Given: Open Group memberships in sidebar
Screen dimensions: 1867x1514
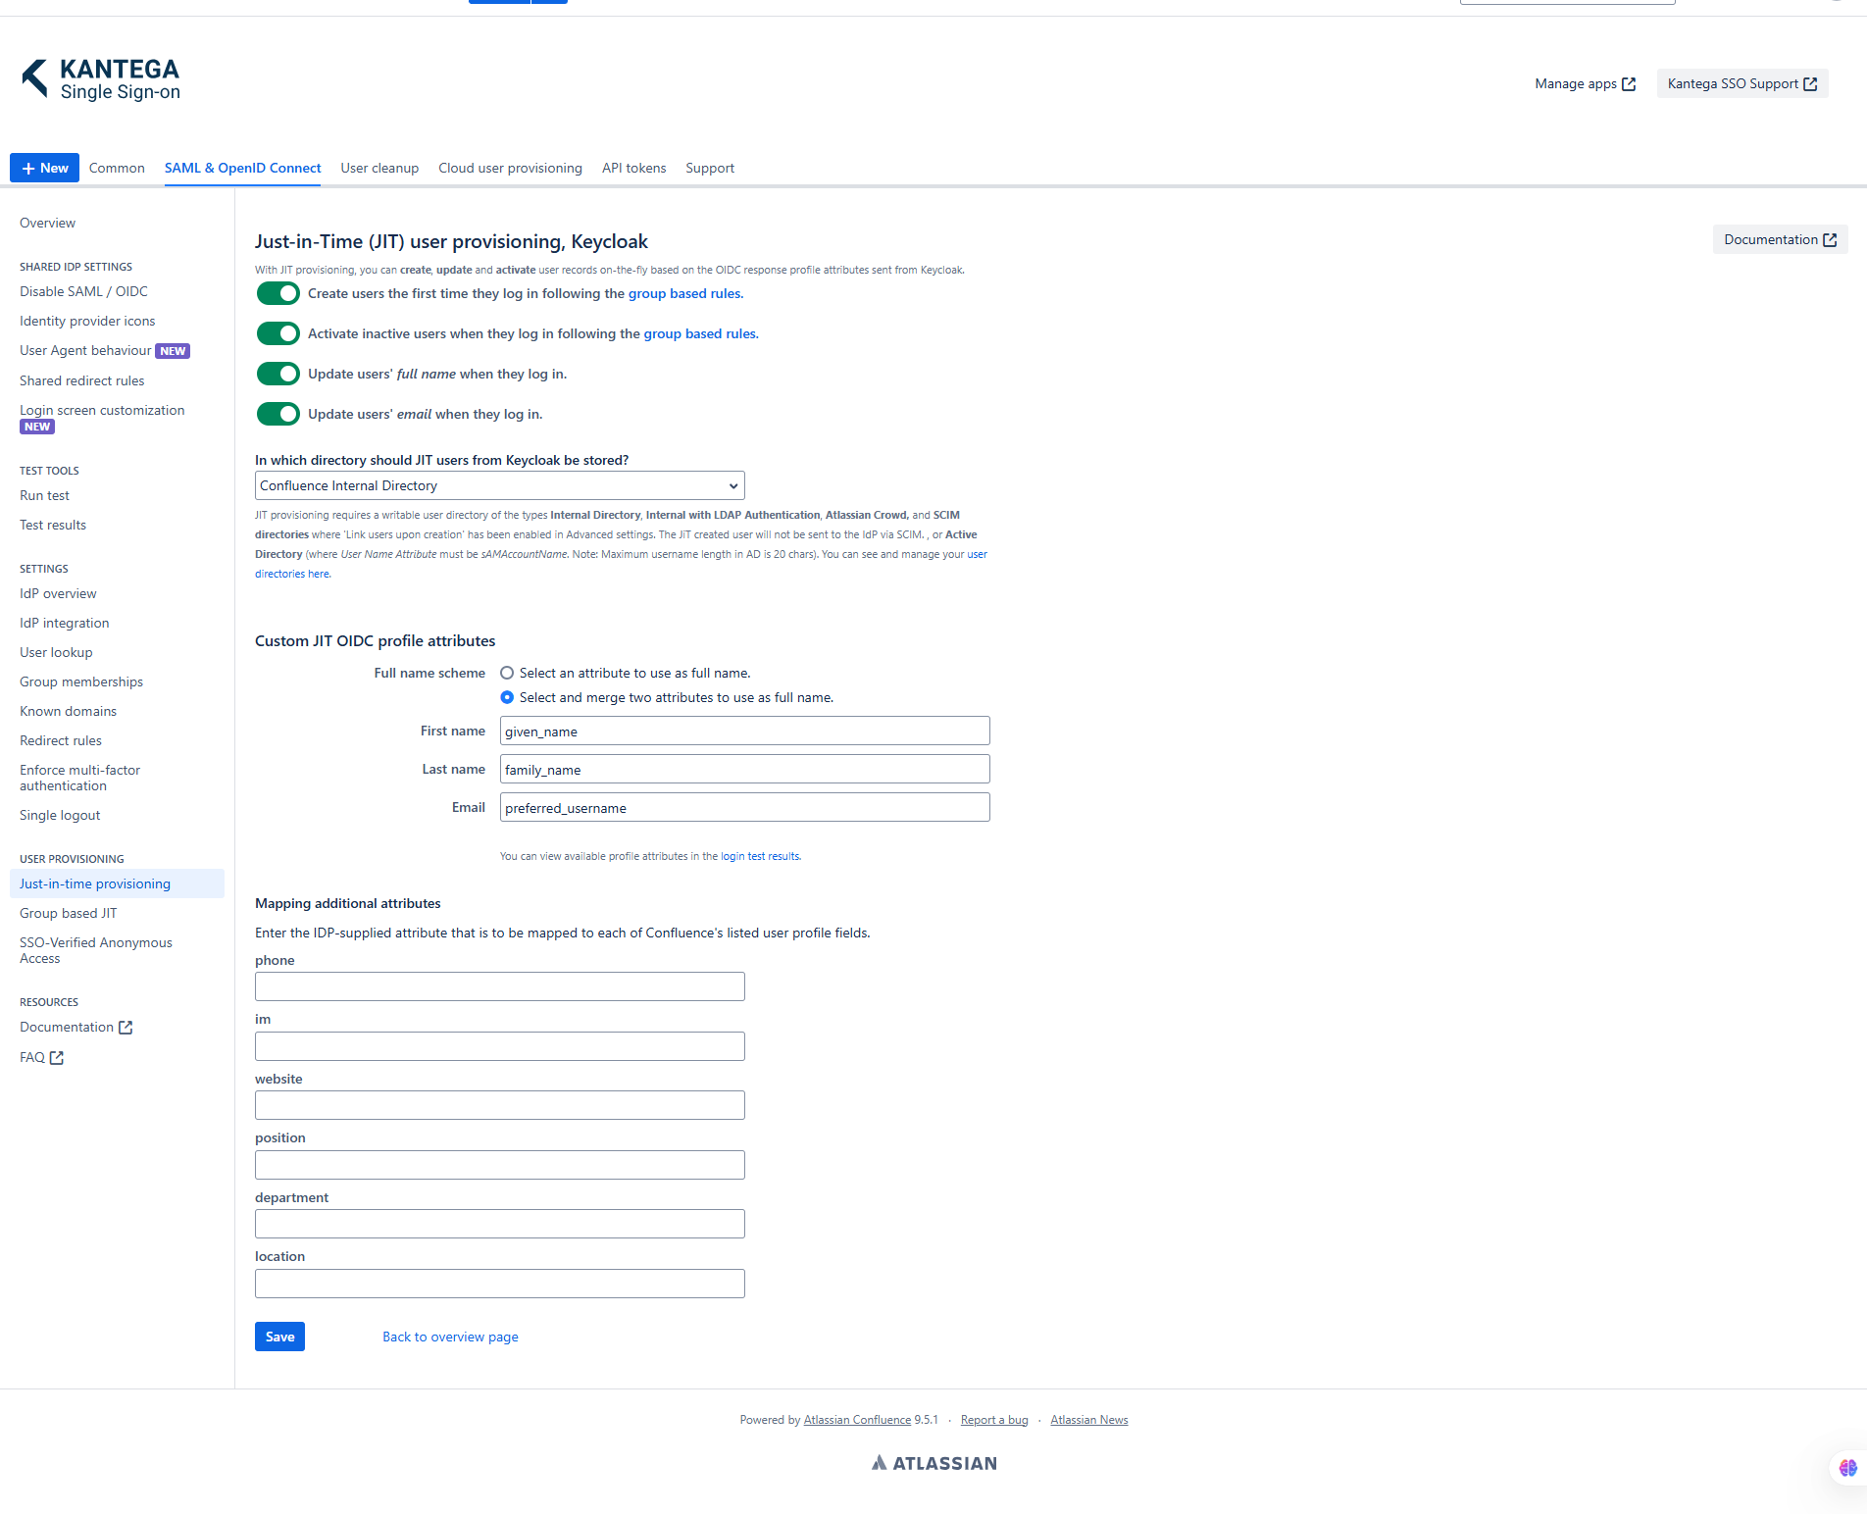Looking at the screenshot, I should tap(81, 682).
